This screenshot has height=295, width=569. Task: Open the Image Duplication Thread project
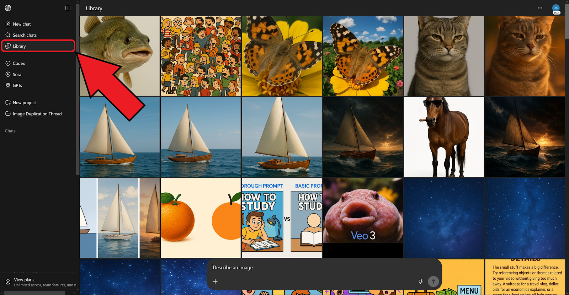coord(38,114)
